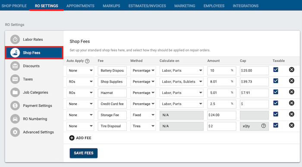302x167 pixels.
Task: Delete the Hazmat fee row
Action: [x=292, y=92]
